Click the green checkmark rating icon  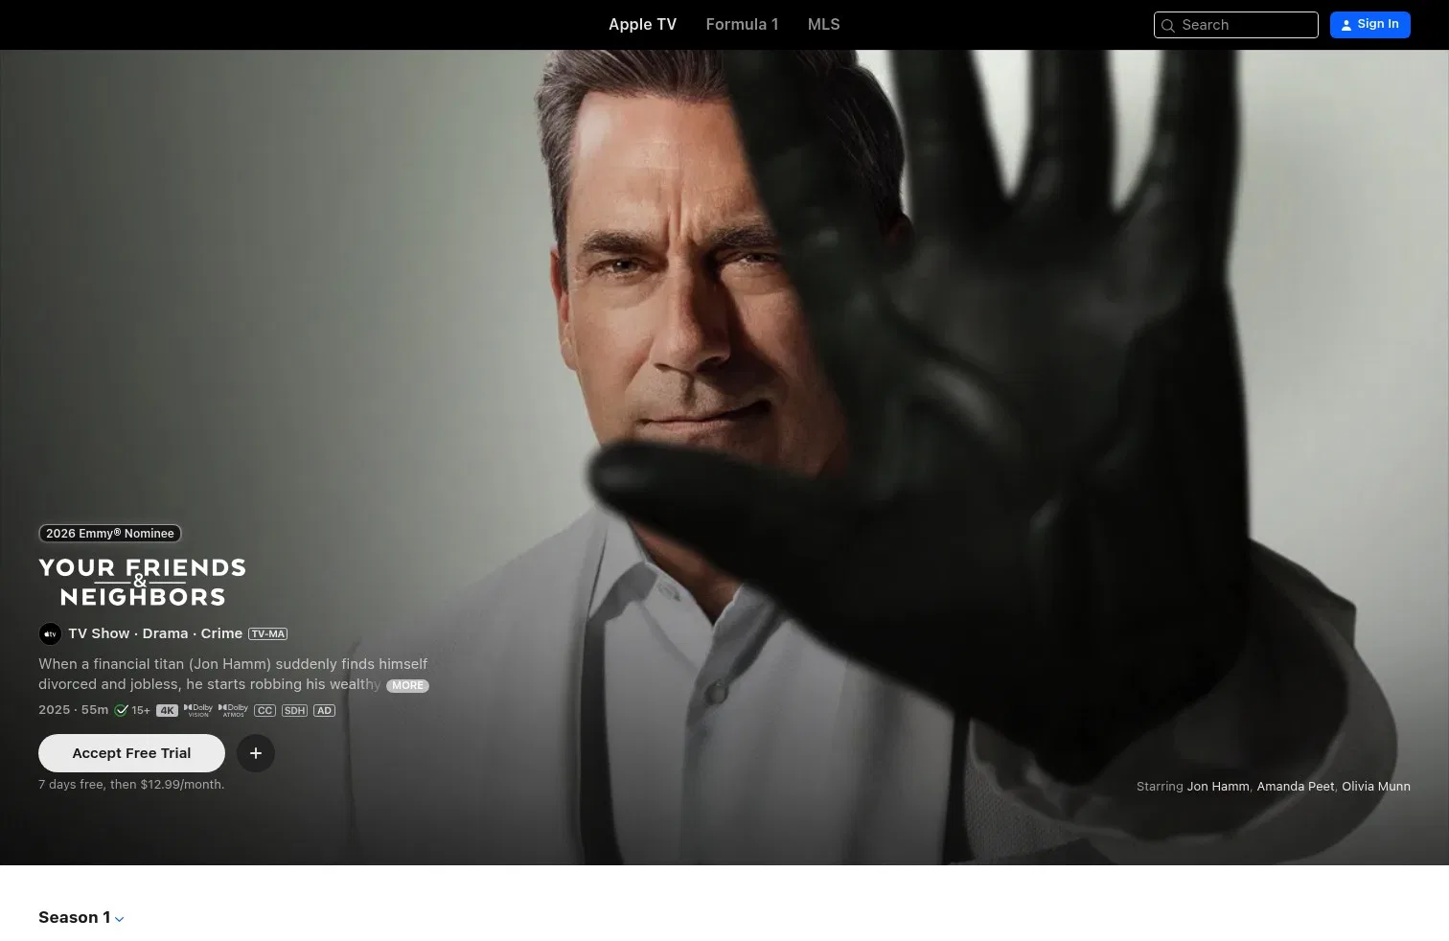[122, 710]
